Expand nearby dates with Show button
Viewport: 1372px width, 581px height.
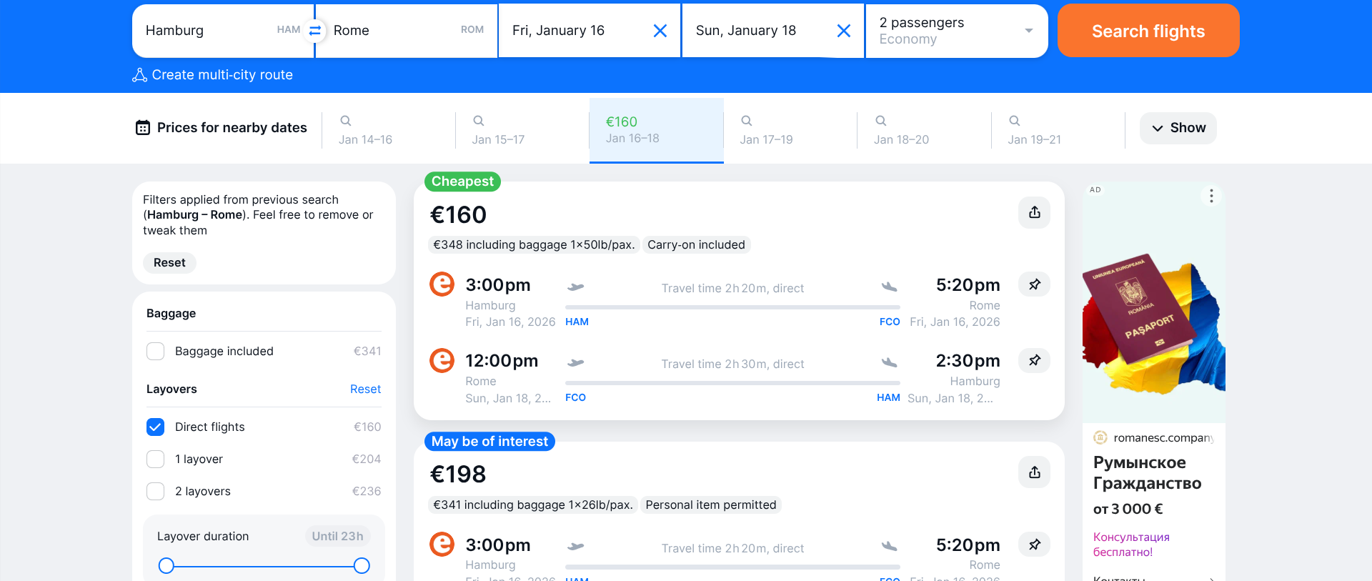click(x=1178, y=128)
